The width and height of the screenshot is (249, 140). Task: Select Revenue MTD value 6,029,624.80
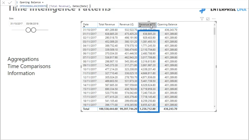(148, 85)
